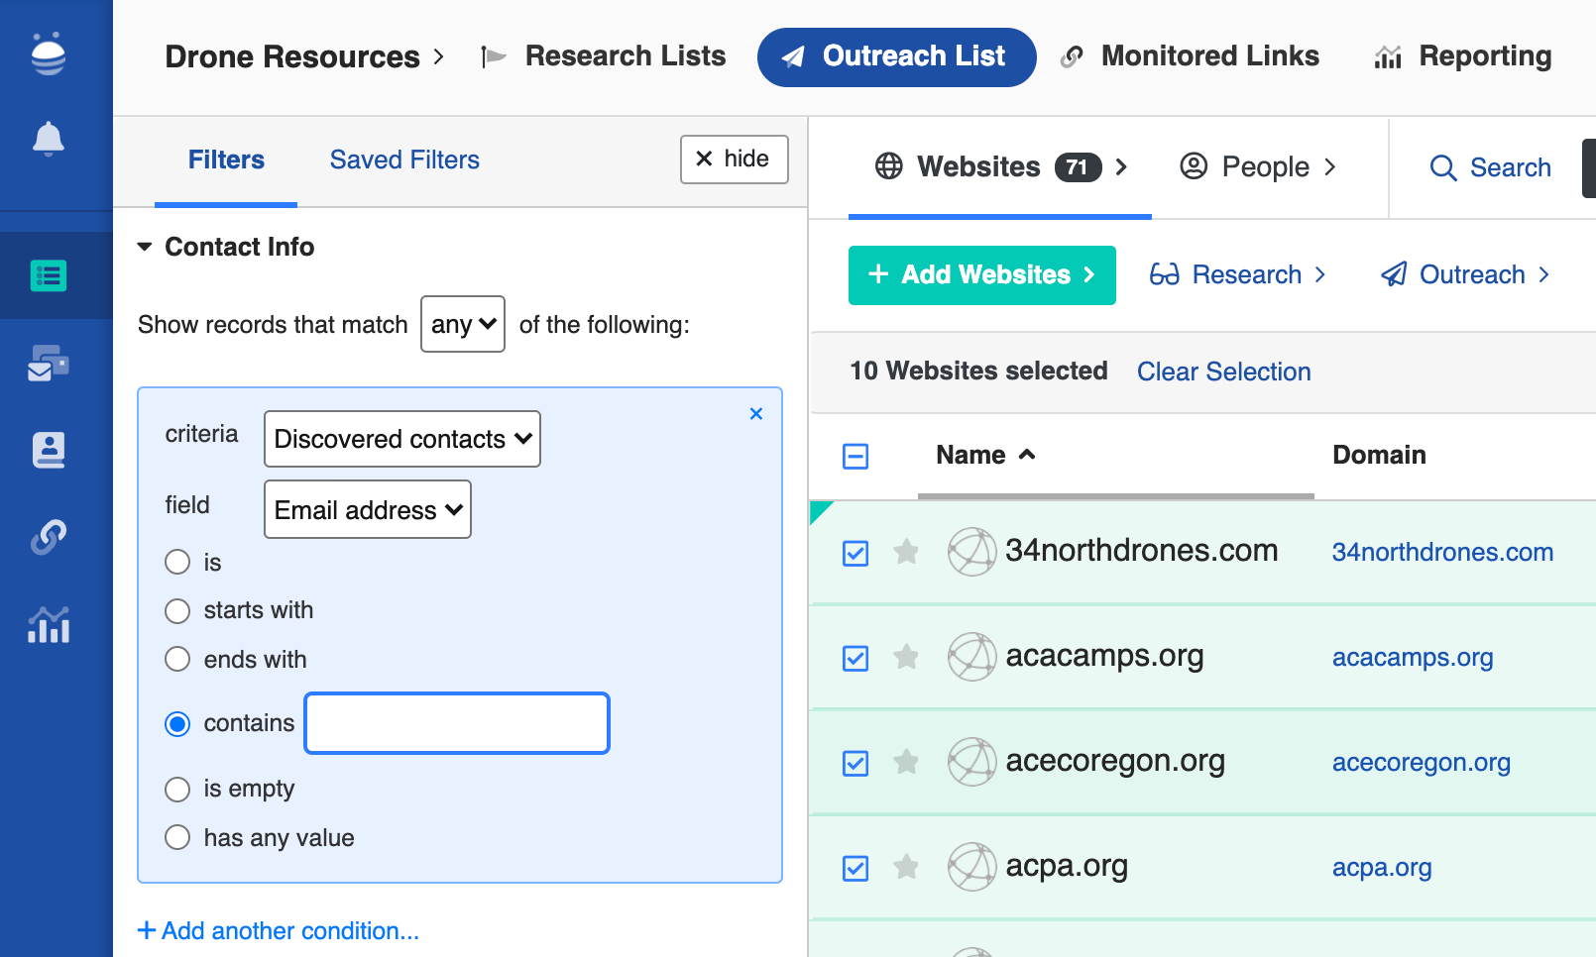Screen dimensions: 1596x957
Task: Open the reports chart sidebar icon
Action: click(x=48, y=625)
